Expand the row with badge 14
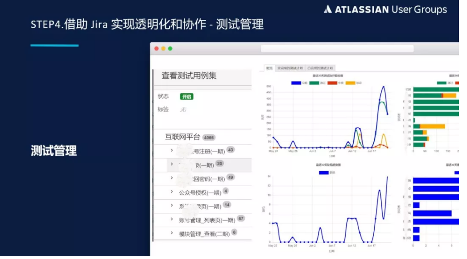Image resolution: width=467 pixels, height=259 pixels. tap(172, 205)
